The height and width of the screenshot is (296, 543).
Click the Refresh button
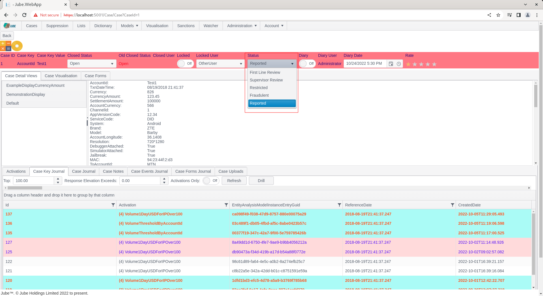(234, 181)
